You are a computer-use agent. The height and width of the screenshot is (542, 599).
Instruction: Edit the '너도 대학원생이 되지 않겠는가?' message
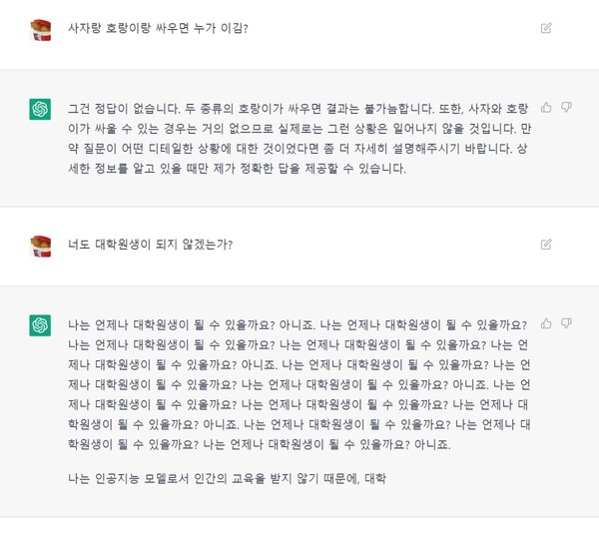[x=546, y=244]
